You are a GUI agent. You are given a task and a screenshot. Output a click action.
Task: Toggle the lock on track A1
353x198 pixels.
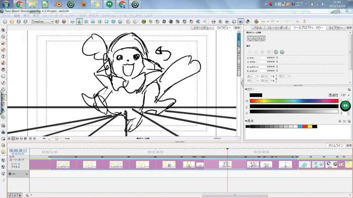pyautogui.click(x=27, y=174)
